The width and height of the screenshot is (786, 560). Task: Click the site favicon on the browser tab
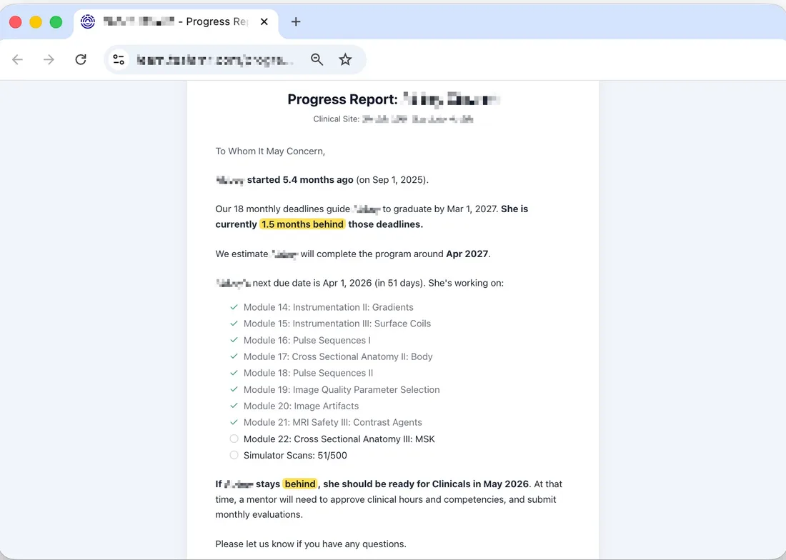pyautogui.click(x=87, y=21)
